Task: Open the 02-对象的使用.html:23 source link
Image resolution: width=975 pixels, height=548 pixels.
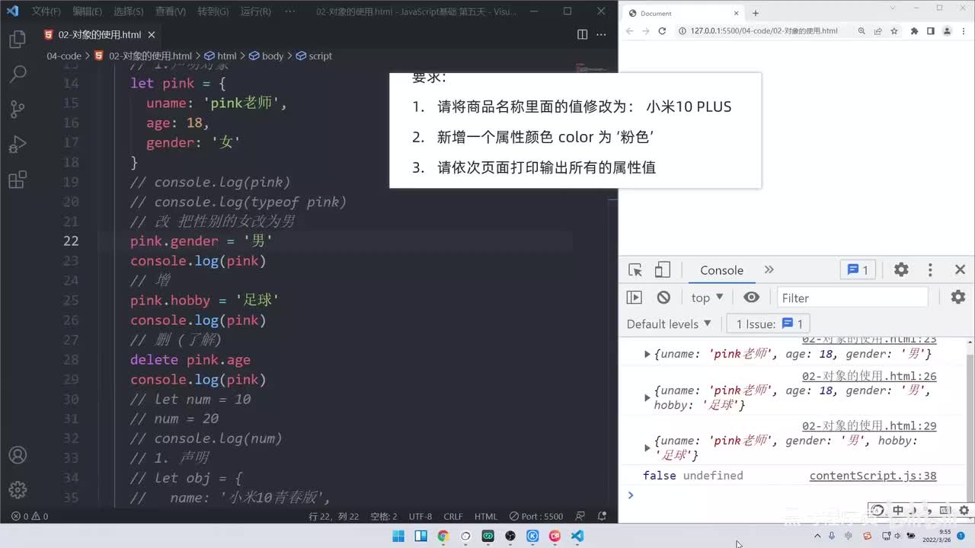Action: [x=869, y=339]
